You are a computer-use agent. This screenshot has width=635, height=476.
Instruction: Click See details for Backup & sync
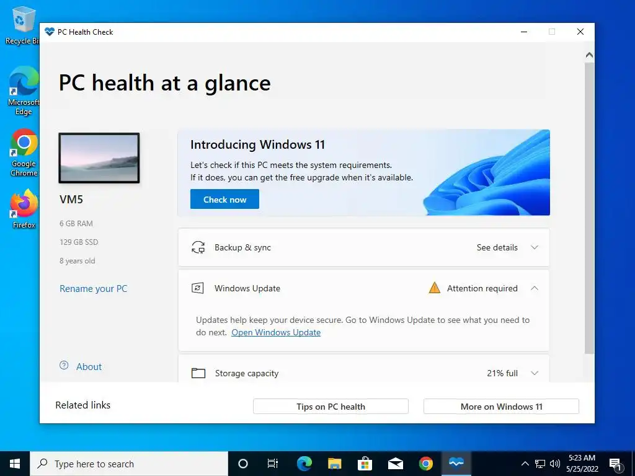(x=497, y=247)
